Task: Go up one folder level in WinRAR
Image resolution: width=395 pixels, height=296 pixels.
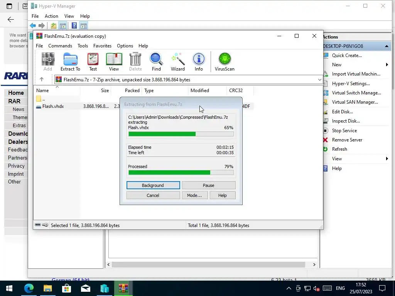Action: click(42, 79)
